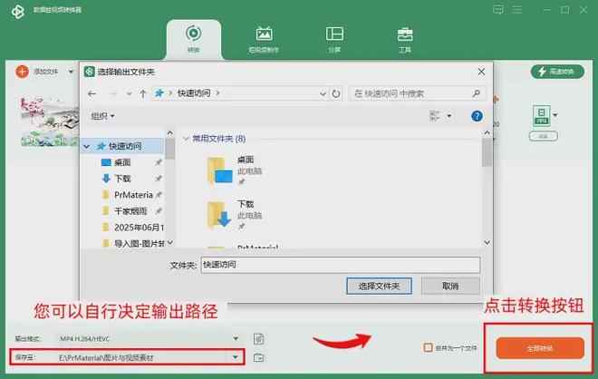Open the hamburger menu in the title bar

click(x=516, y=10)
